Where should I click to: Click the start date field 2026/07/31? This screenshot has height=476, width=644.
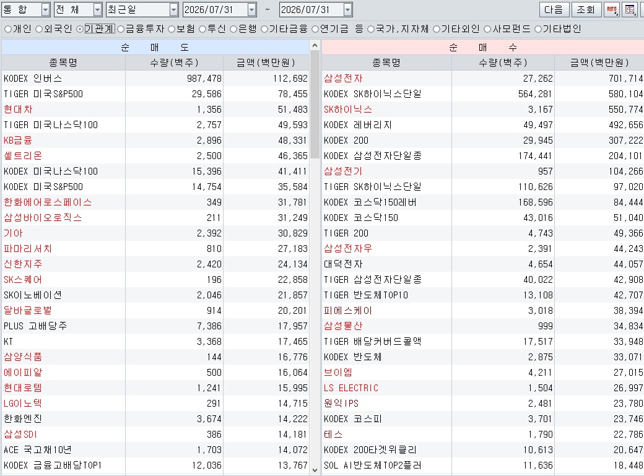pyautogui.click(x=215, y=9)
